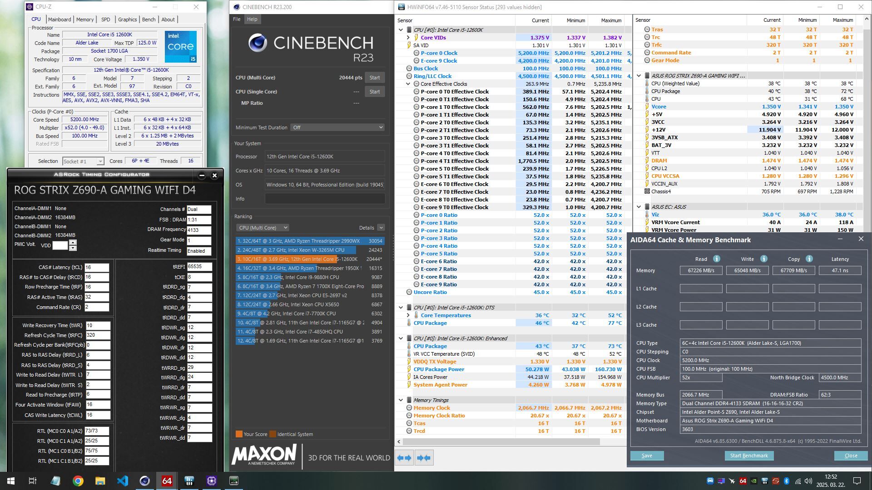Open the File menu in Cinebench

coord(237,19)
